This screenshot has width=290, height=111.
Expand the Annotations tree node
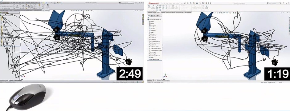point(148,25)
